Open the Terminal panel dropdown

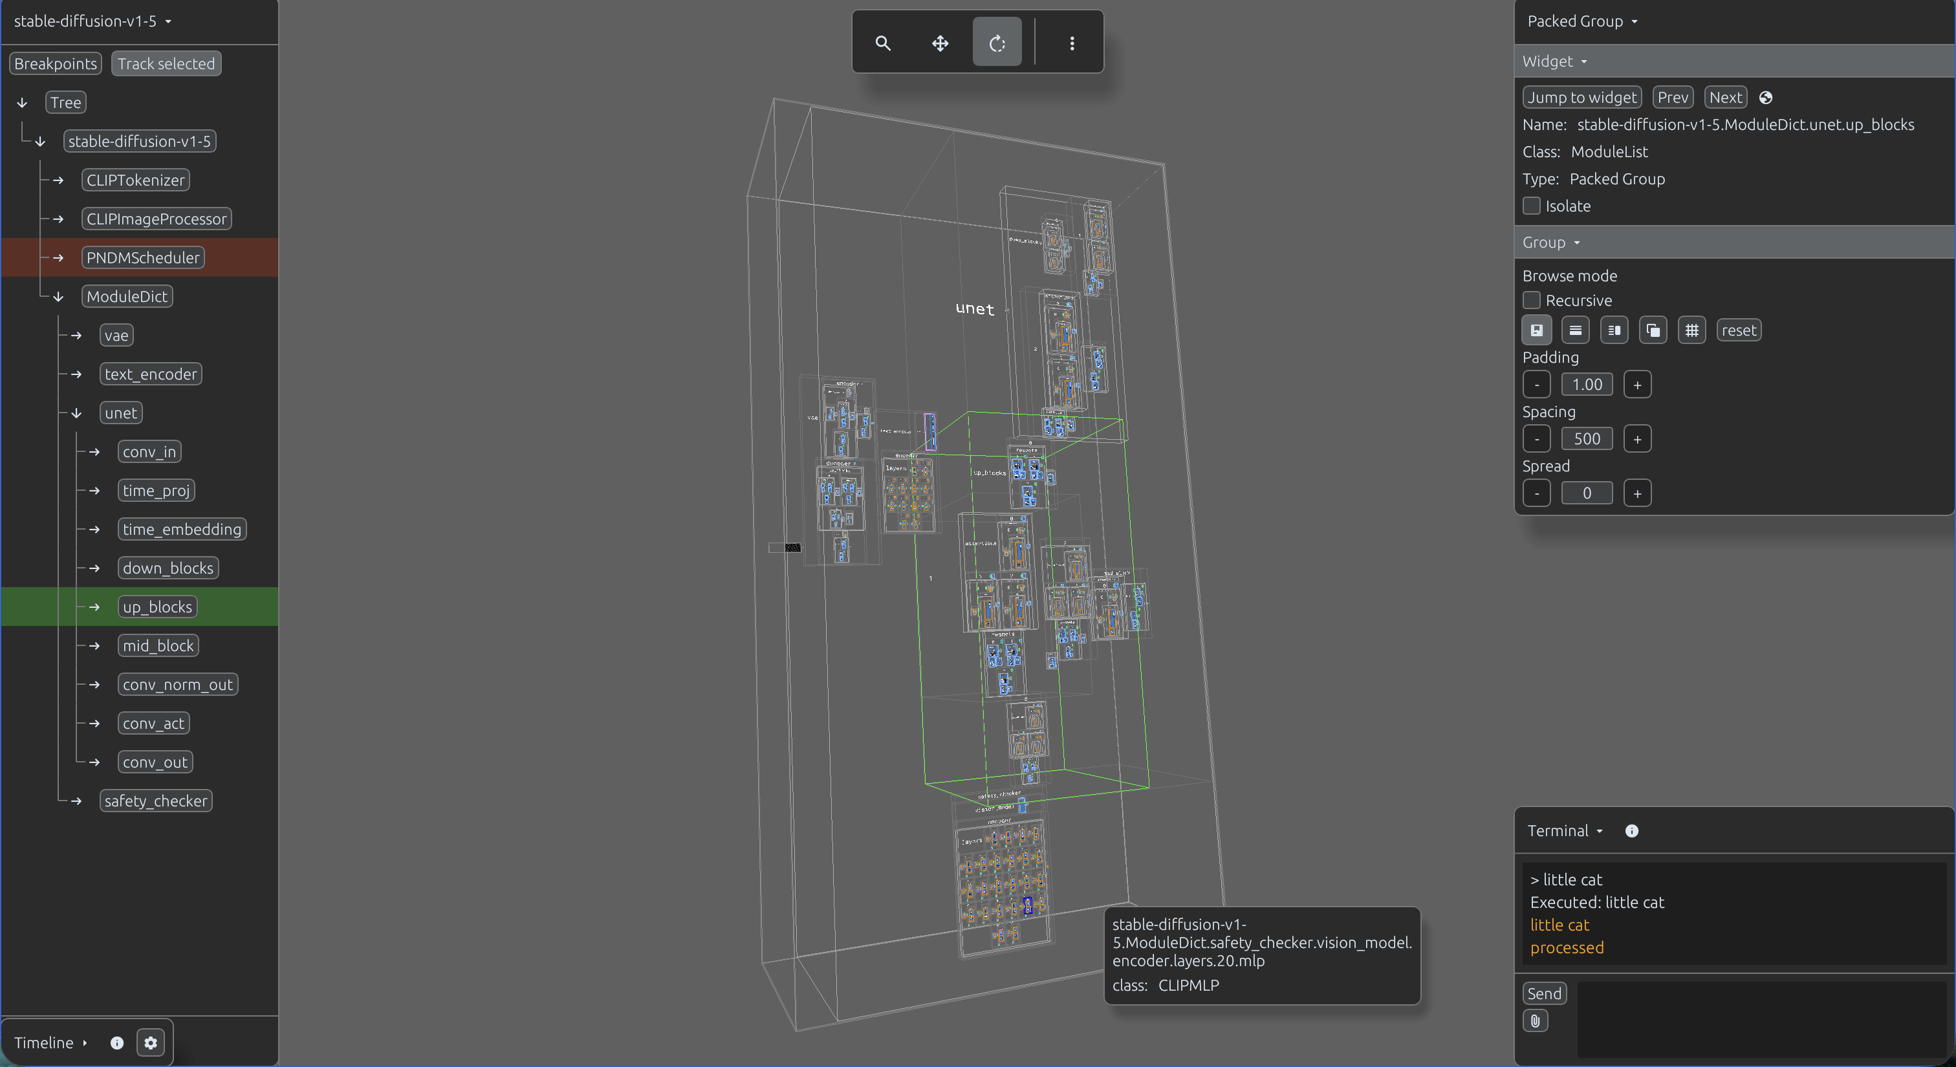click(1565, 831)
